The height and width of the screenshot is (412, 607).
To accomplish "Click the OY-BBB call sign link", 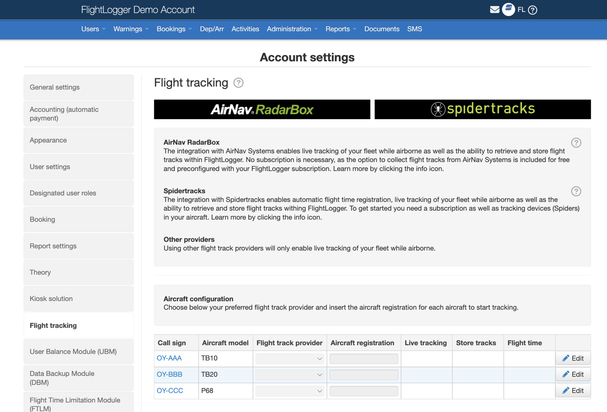I will tap(169, 374).
